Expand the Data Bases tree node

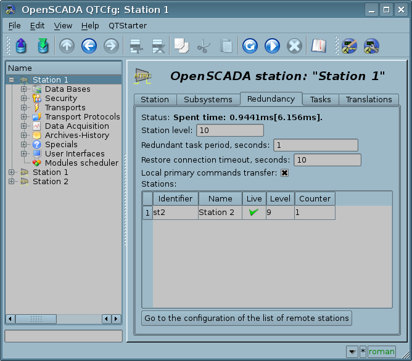pyautogui.click(x=23, y=89)
